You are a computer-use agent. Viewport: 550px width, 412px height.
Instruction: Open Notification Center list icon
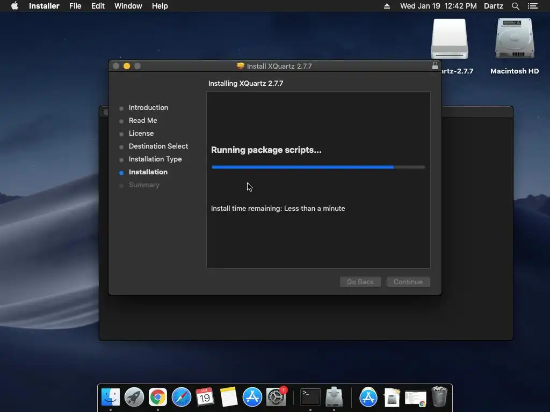pyautogui.click(x=532, y=6)
